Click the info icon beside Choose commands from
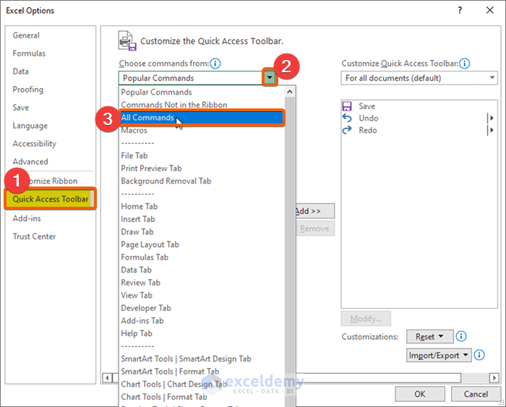The height and width of the screenshot is (407, 506). (x=215, y=64)
